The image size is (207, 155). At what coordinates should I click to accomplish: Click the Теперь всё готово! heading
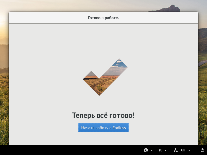tap(103, 115)
